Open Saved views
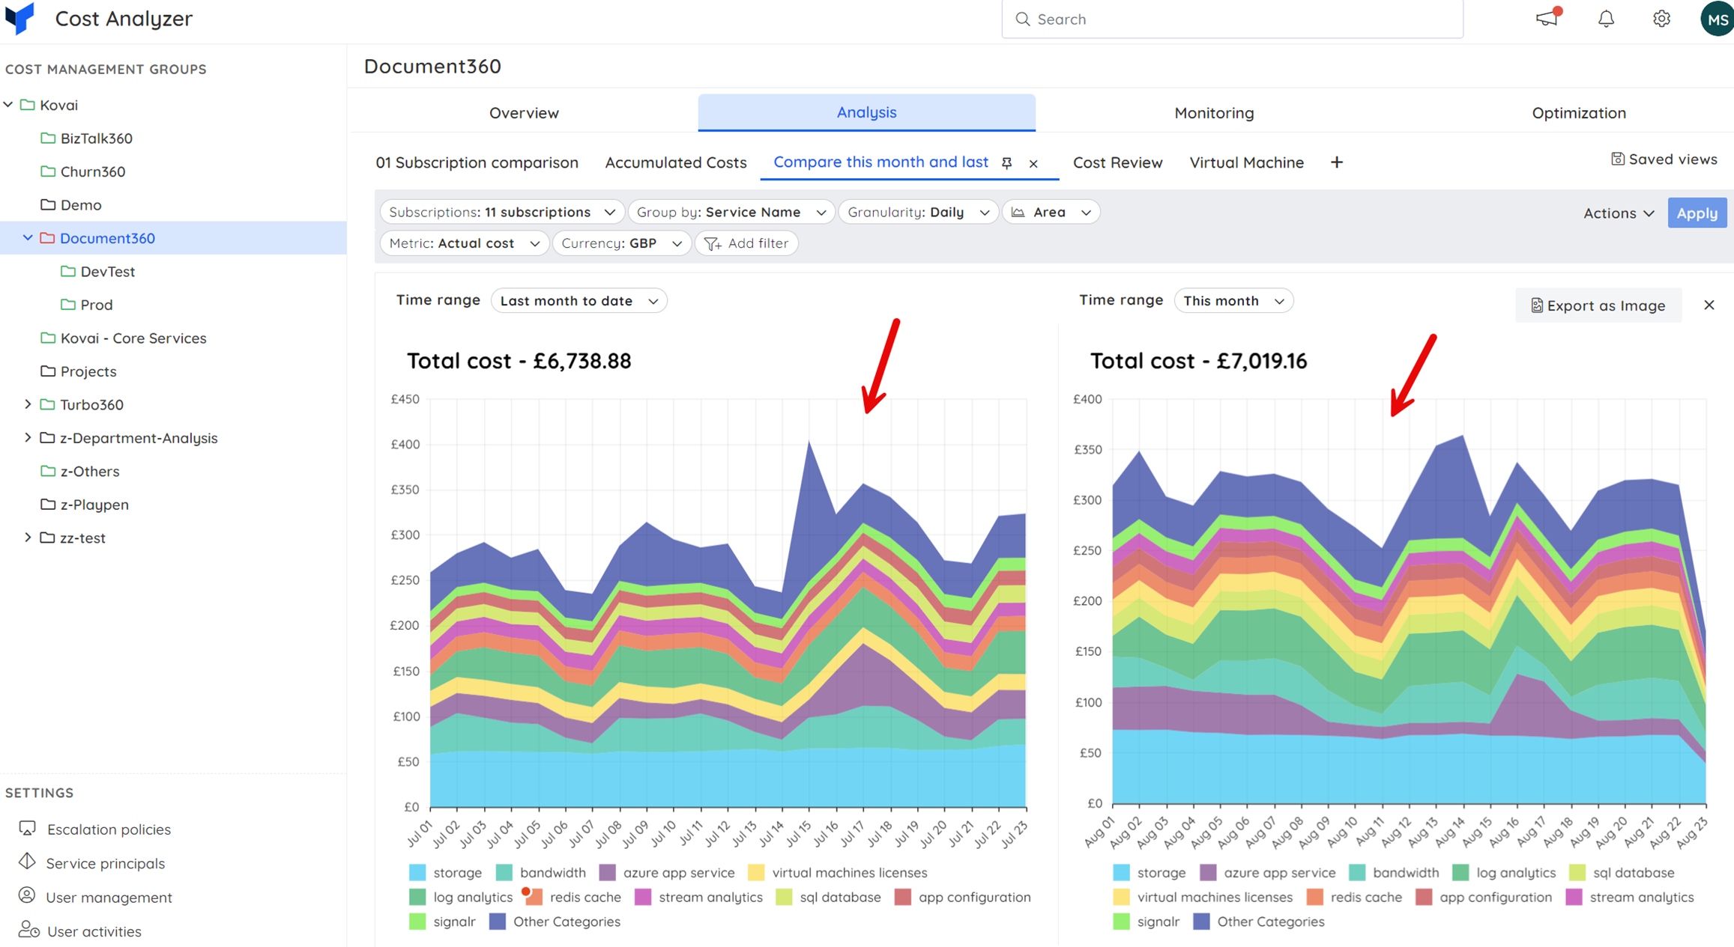 [x=1664, y=159]
